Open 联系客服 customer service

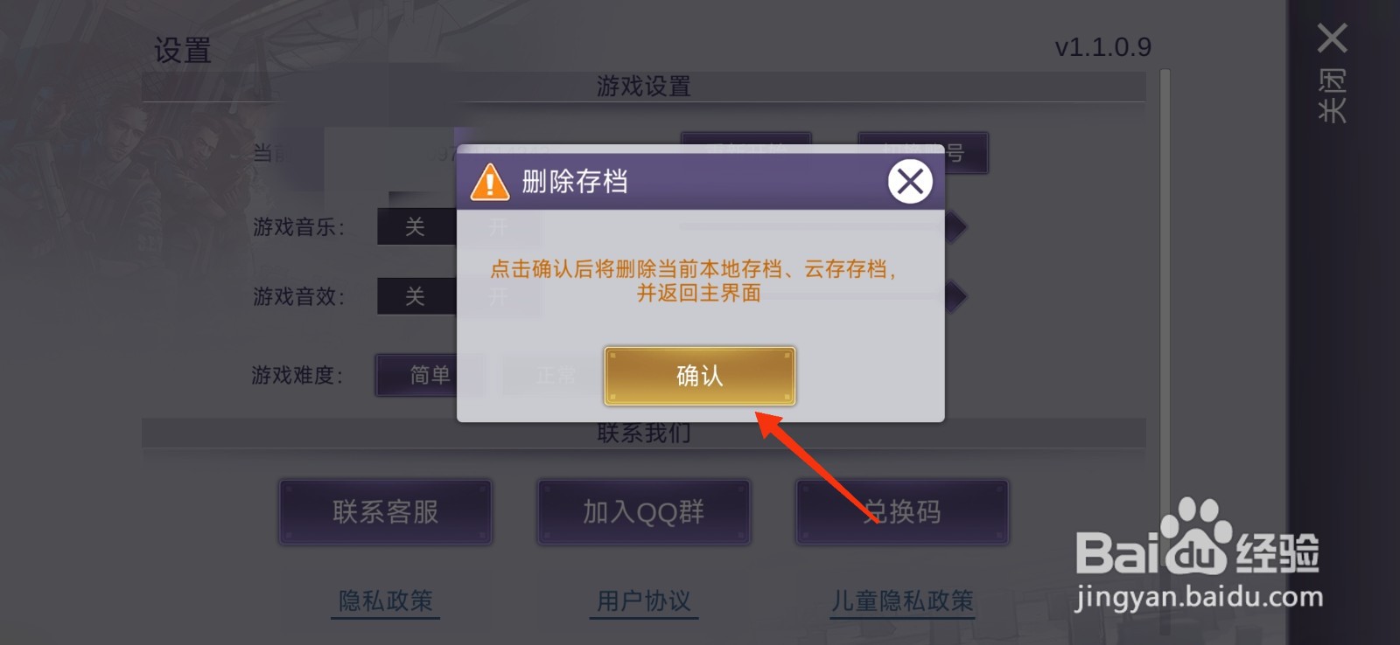coord(386,512)
